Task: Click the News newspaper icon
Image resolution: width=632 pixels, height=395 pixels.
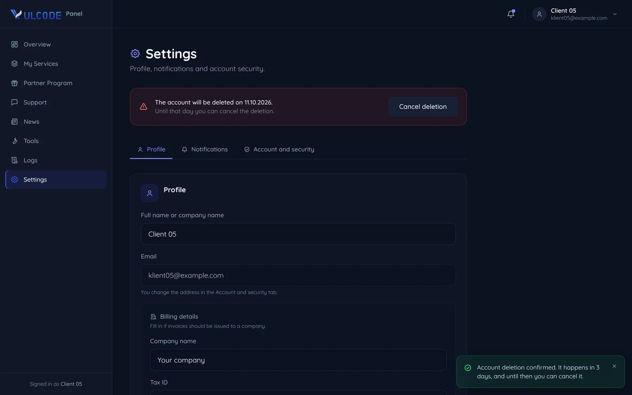Action: click(x=15, y=122)
